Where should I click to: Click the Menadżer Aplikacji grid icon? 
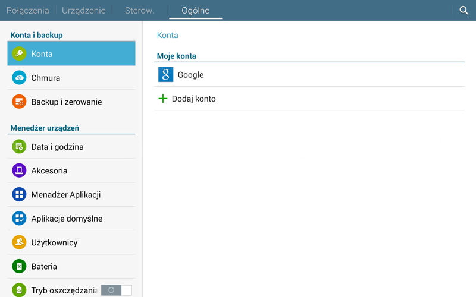click(x=19, y=195)
